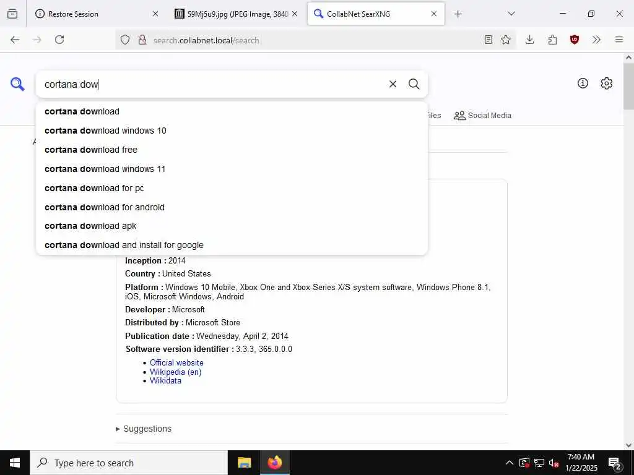Viewport: 634px width, 475px height.
Task: List all tabs dropdown arrow
Action: tap(511, 14)
